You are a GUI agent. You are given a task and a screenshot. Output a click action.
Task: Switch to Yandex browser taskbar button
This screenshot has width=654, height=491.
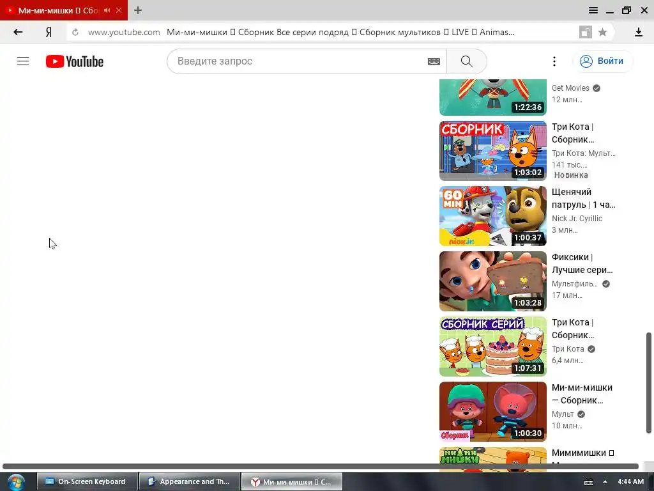pyautogui.click(x=292, y=481)
